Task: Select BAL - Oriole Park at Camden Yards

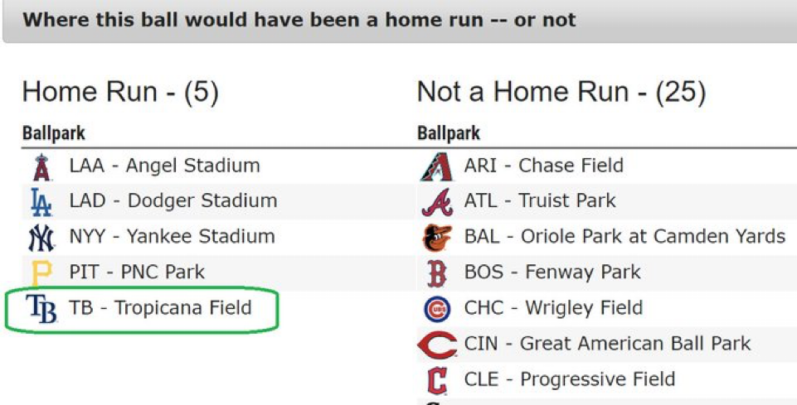Action: [624, 237]
